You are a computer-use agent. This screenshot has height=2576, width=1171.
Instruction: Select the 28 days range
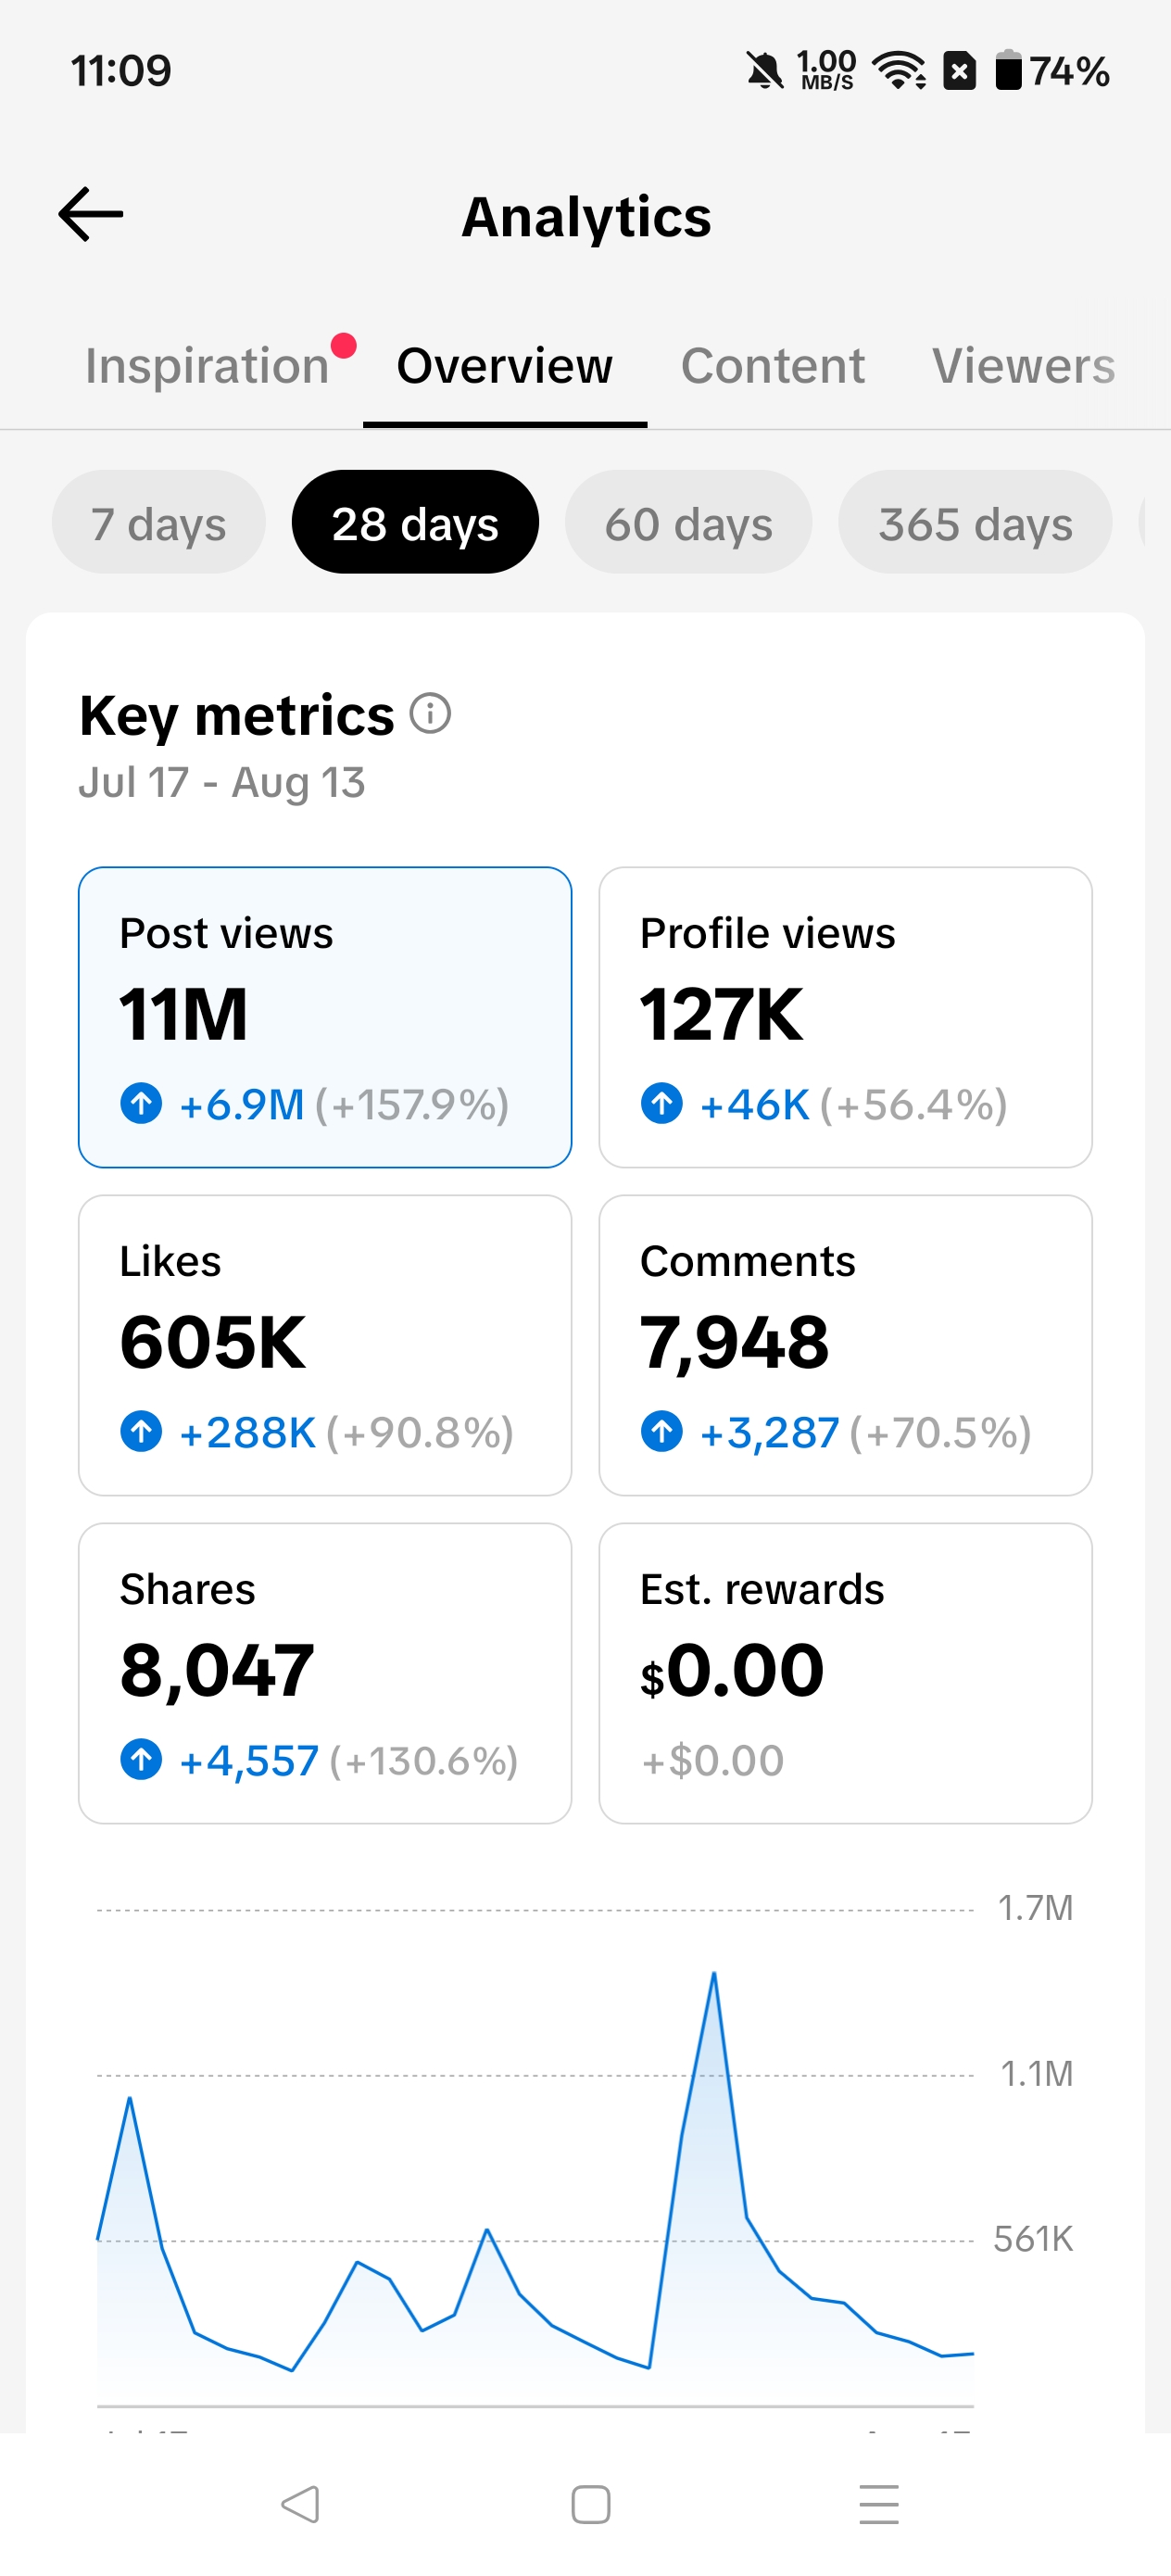(415, 522)
